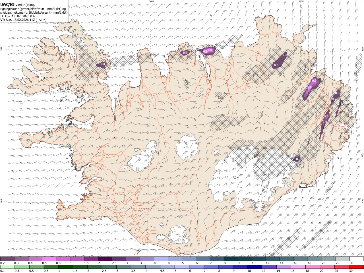Click the '(+56 h)' forecast offset text
The height and width of the screenshot is (273, 364).
point(41,20)
